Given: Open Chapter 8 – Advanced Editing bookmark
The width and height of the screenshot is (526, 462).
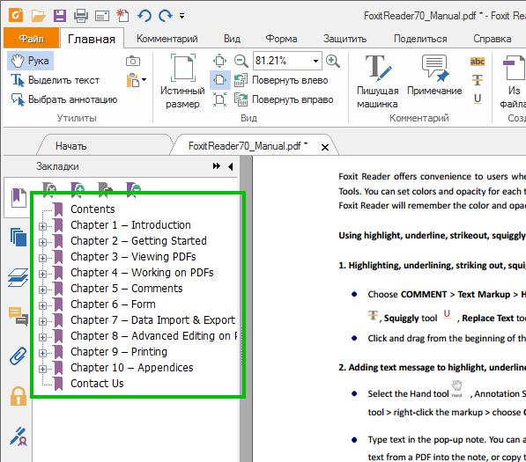Looking at the screenshot, I should [x=153, y=335].
